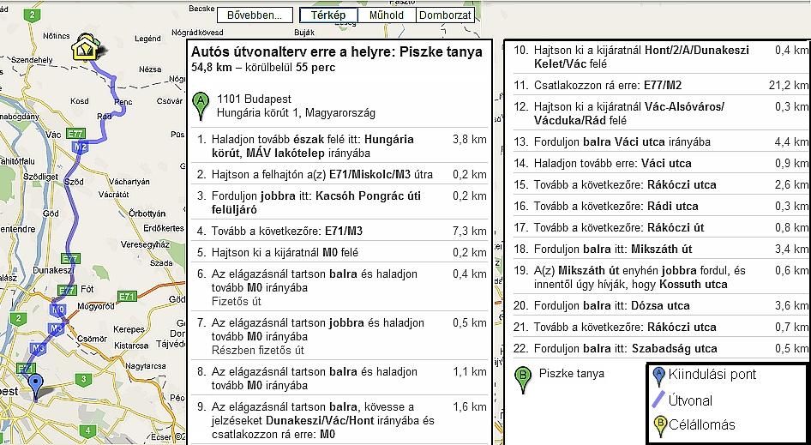Click the Dunakeszi label on the map

coord(53,270)
